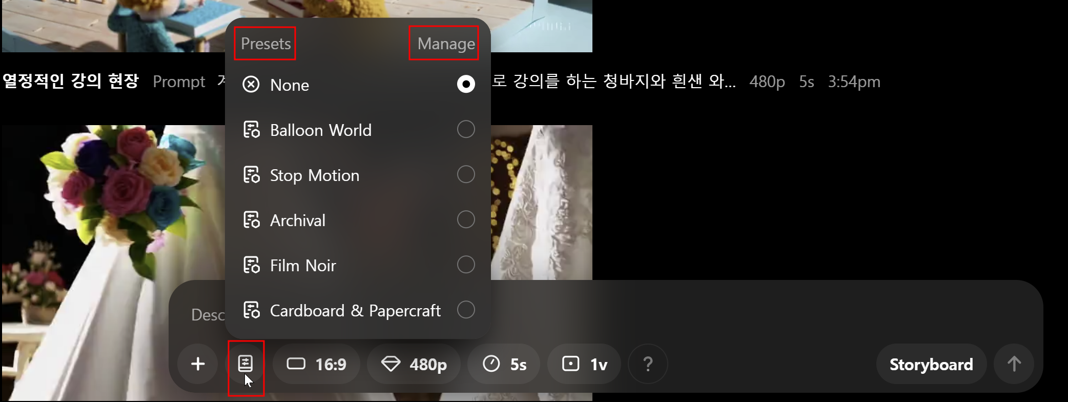Click the Film Noir preset icon

(x=251, y=265)
